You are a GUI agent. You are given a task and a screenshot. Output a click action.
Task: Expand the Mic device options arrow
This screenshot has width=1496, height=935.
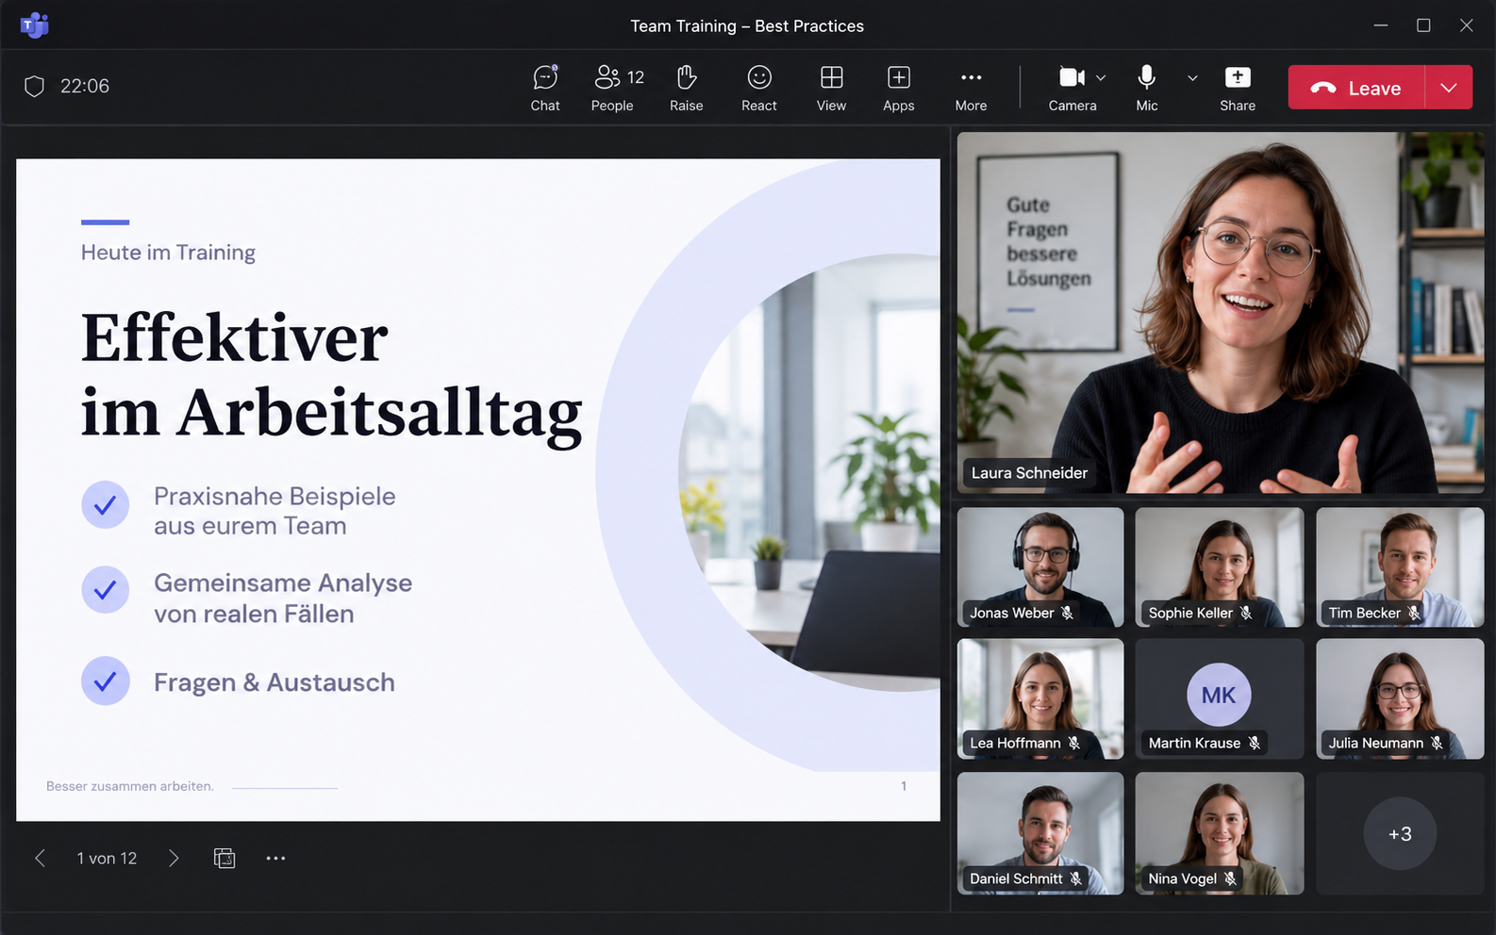point(1192,78)
